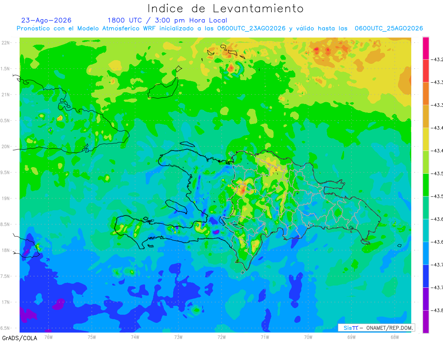Viewport: 443px width, 342px height.
Task: Click the "72W" longitude label
Action: pos(221,337)
